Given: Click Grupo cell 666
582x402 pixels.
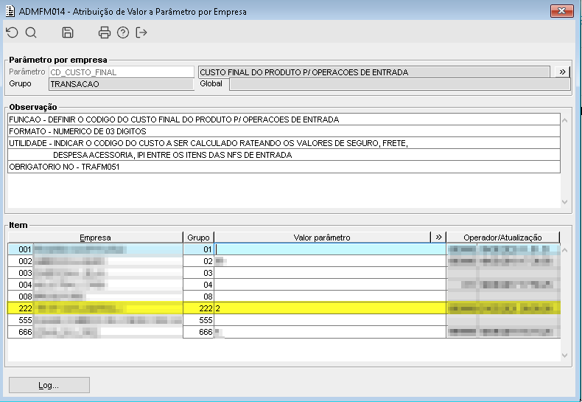Looking at the screenshot, I should pyautogui.click(x=198, y=332).
